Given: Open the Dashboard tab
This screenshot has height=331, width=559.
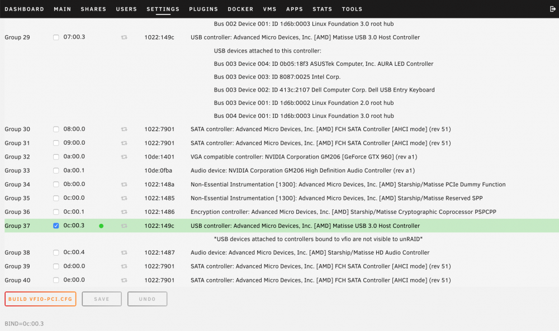Looking at the screenshot, I should (24, 9).
